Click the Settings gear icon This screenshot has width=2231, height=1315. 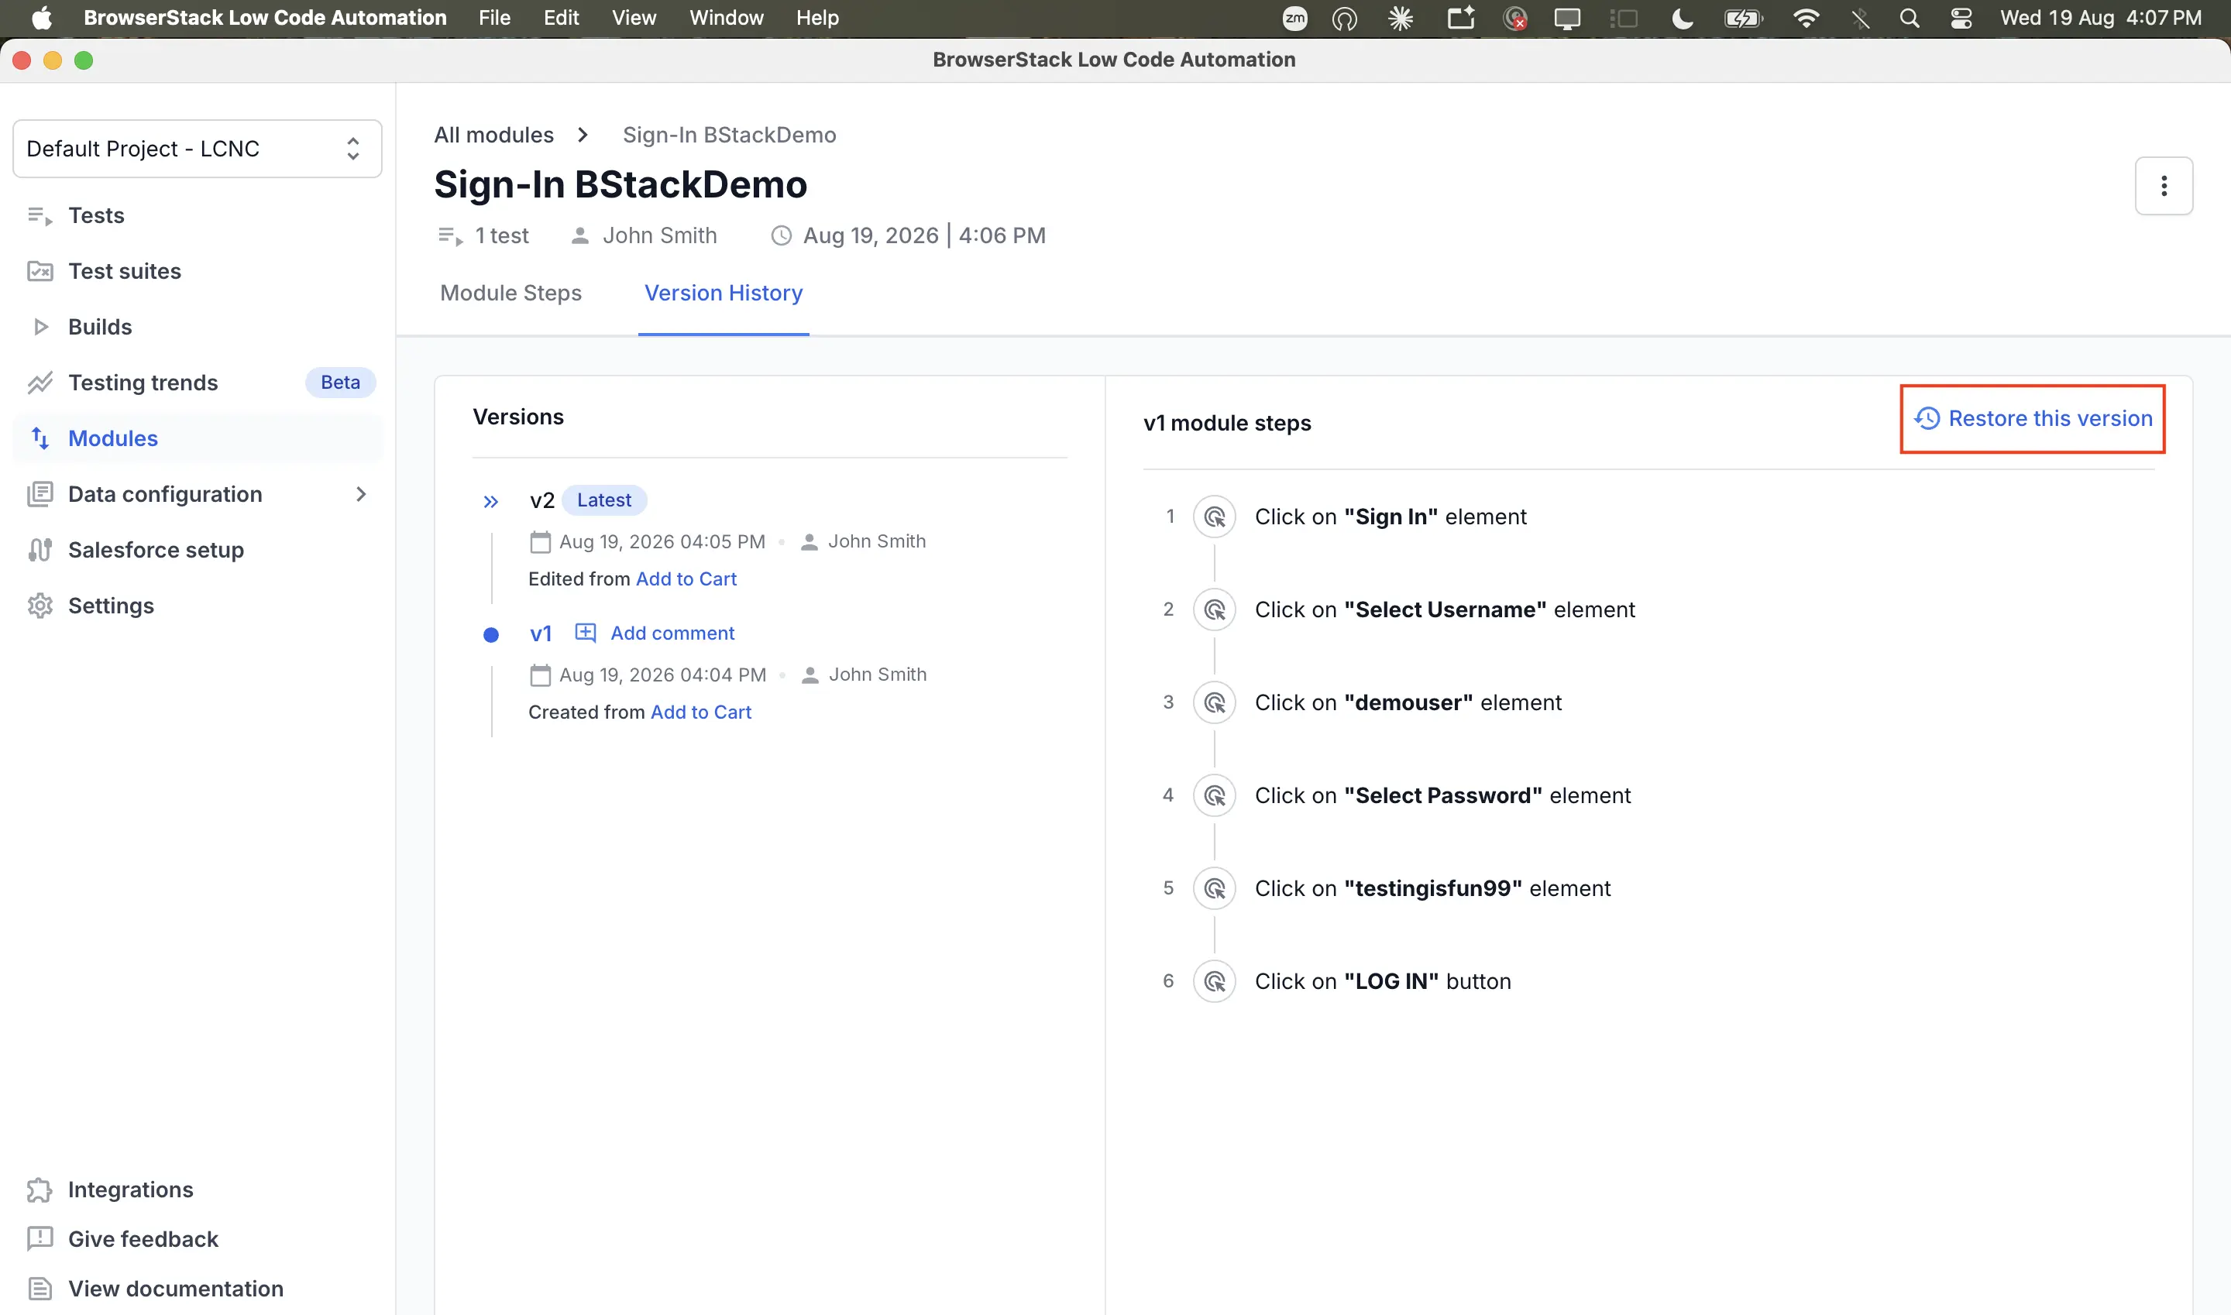[x=40, y=606]
